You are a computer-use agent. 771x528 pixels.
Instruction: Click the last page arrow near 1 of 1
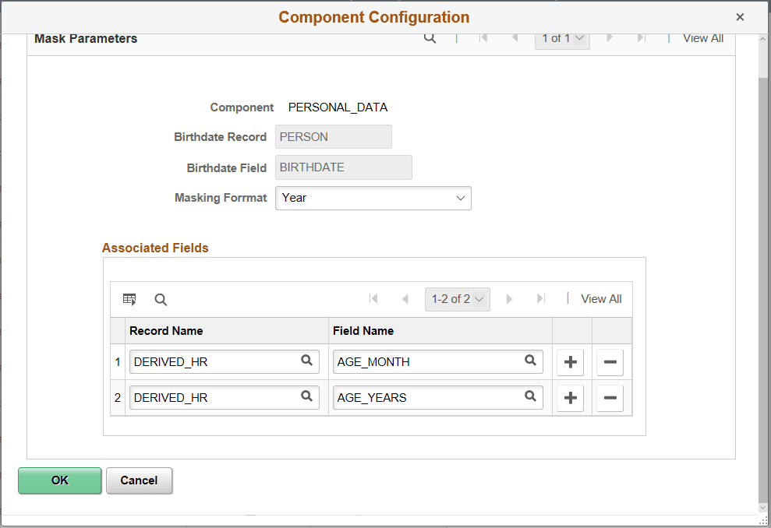(641, 37)
